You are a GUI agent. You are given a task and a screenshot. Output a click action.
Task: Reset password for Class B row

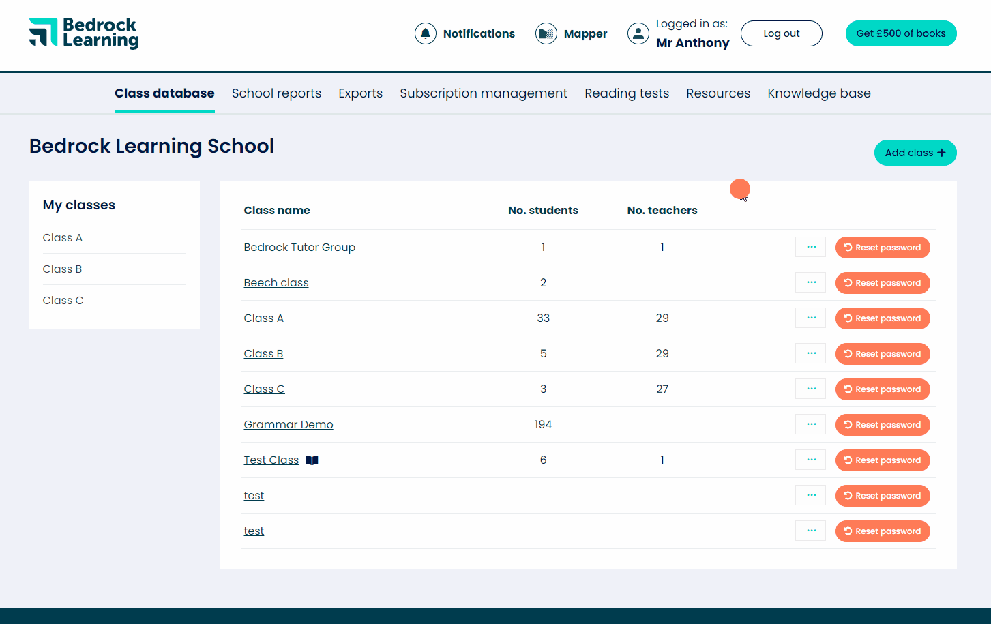(883, 354)
